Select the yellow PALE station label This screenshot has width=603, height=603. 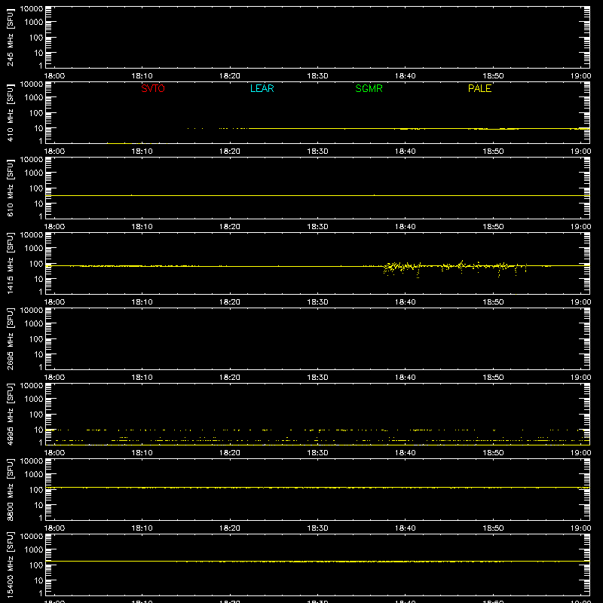[x=479, y=88]
